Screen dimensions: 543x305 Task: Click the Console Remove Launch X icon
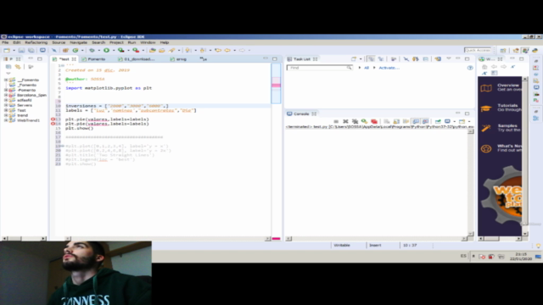[345, 121]
